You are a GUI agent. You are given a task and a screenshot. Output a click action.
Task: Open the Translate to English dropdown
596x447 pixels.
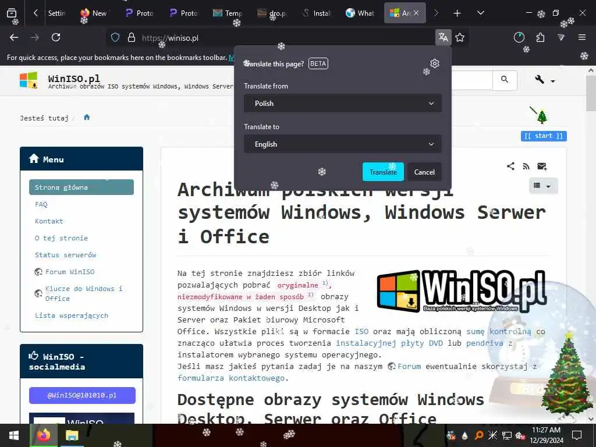pyautogui.click(x=342, y=144)
